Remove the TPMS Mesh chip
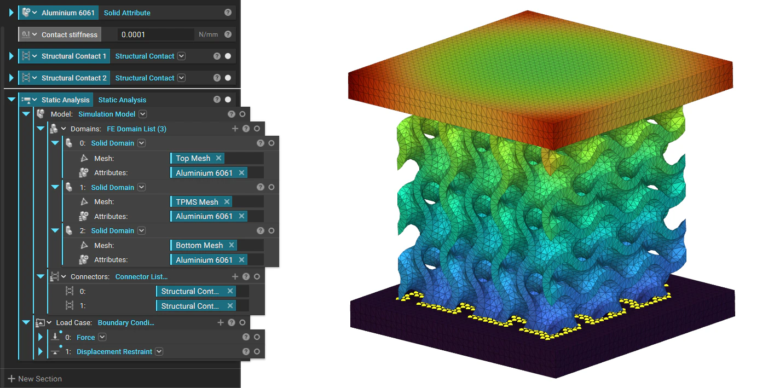Viewport: 774px width, 388px height. (227, 202)
